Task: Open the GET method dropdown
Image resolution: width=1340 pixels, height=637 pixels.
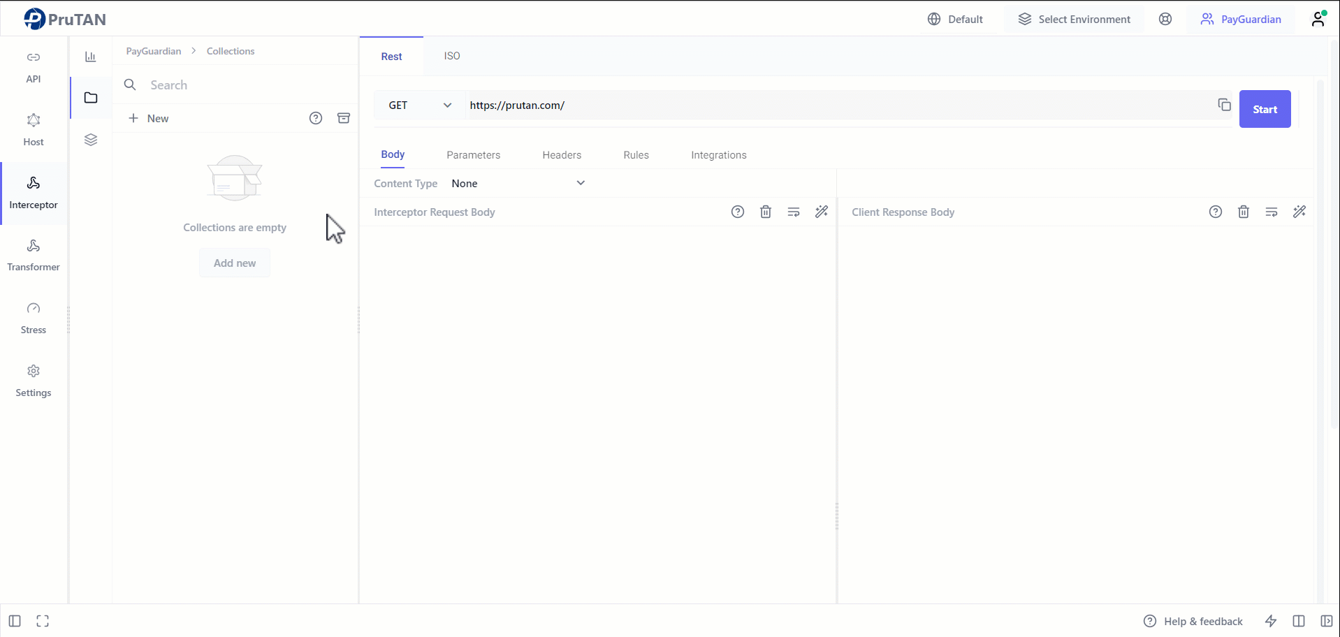Action: [x=420, y=105]
